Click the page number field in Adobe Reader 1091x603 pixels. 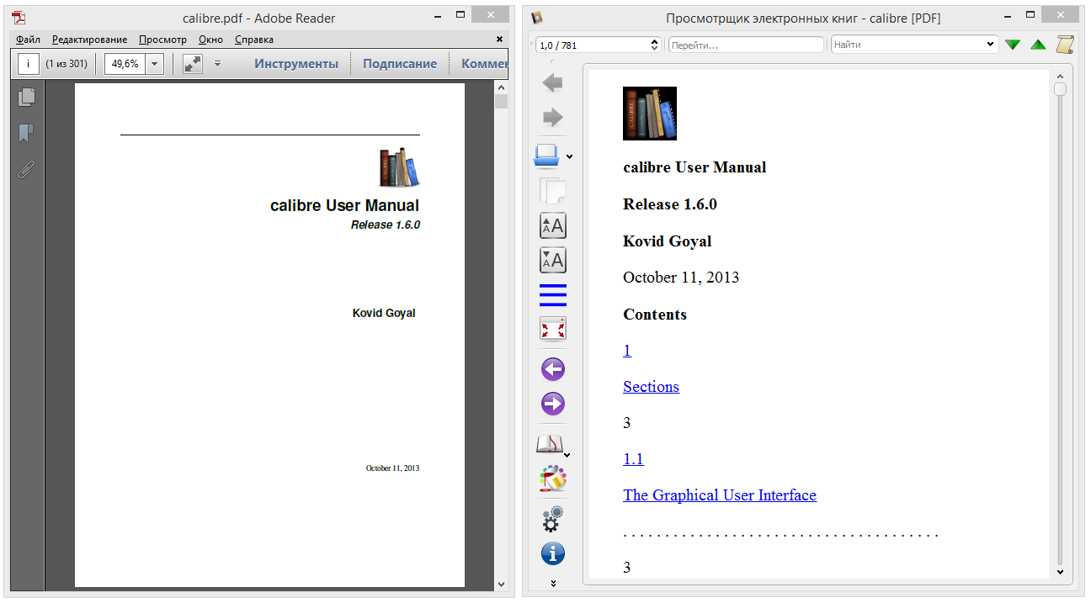coord(29,64)
